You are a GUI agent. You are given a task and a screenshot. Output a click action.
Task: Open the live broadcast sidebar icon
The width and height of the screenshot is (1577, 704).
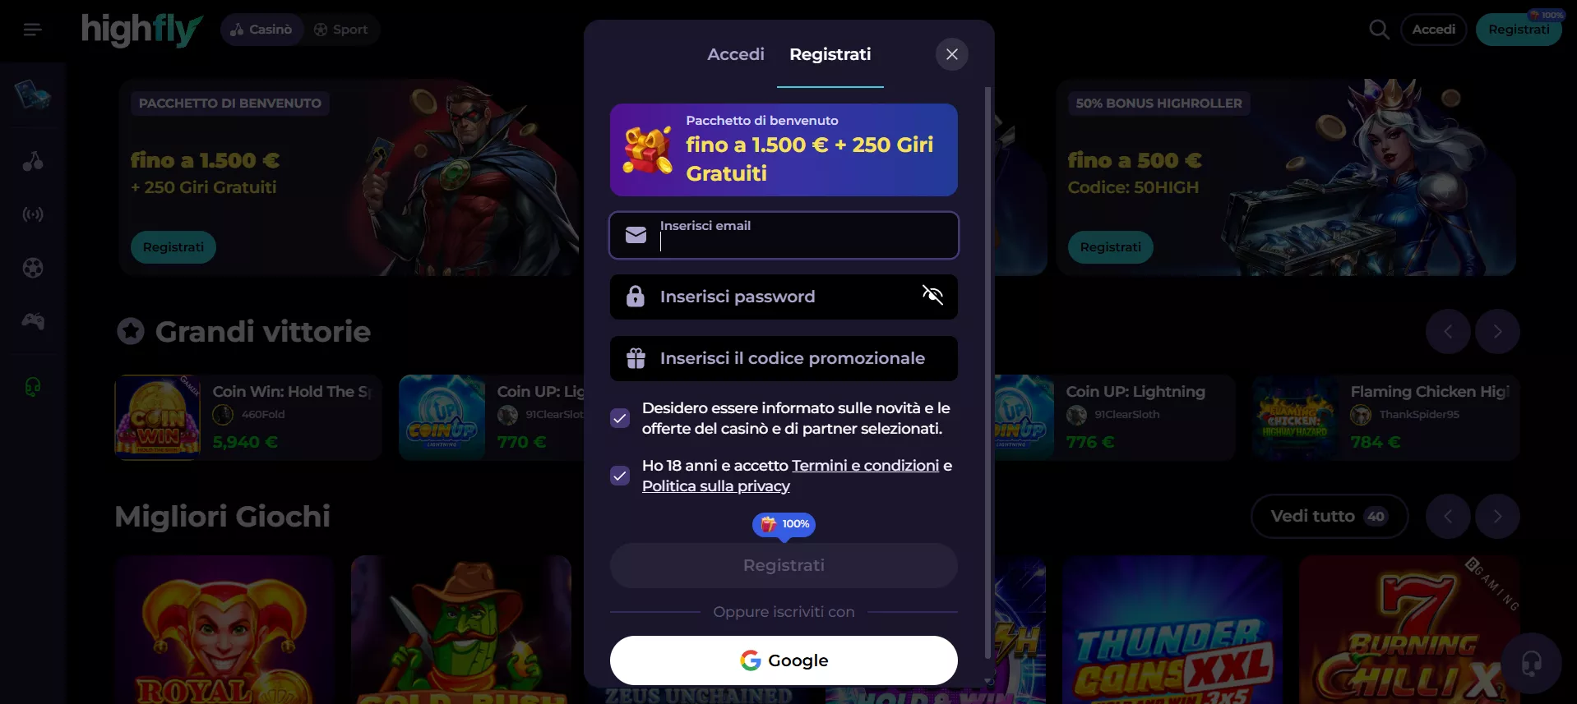tap(33, 214)
